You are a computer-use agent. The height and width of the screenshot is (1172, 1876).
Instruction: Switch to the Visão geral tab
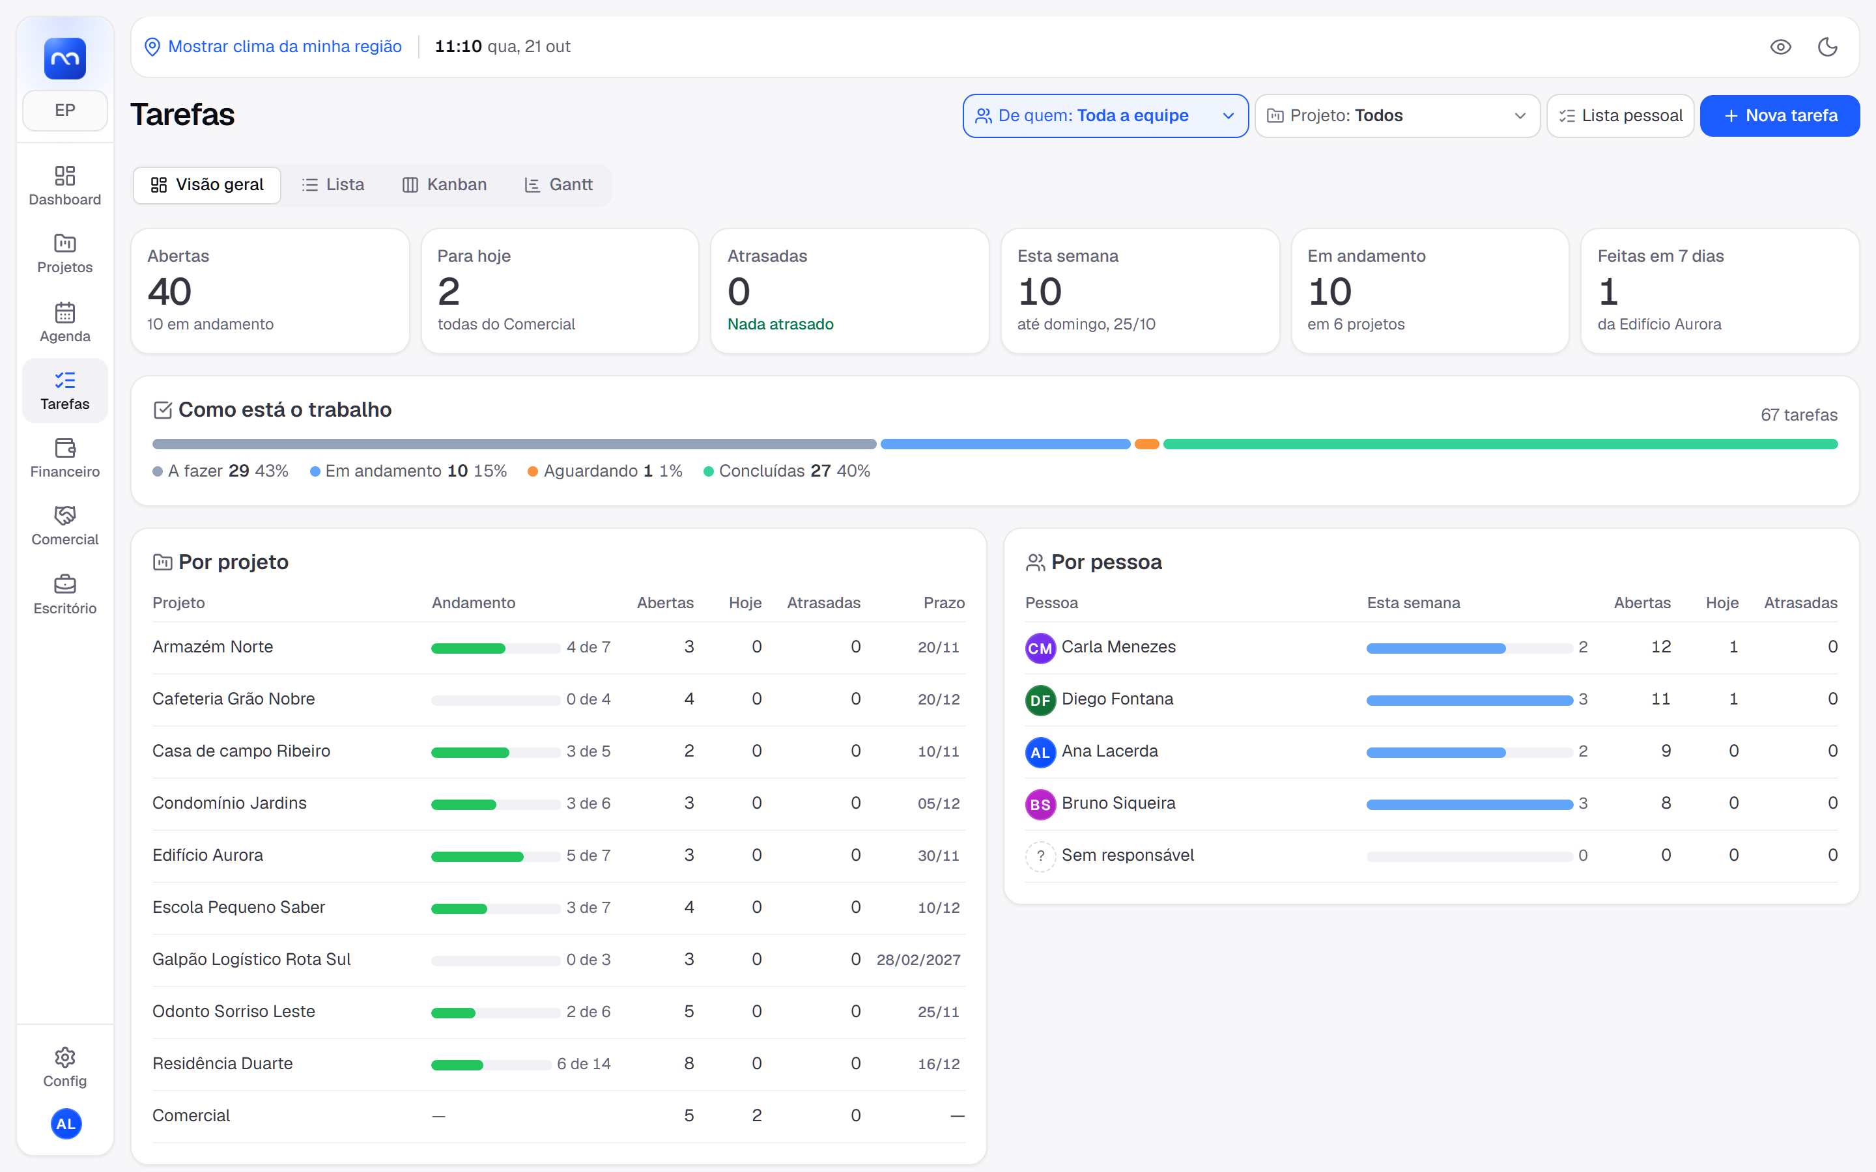pyautogui.click(x=207, y=184)
